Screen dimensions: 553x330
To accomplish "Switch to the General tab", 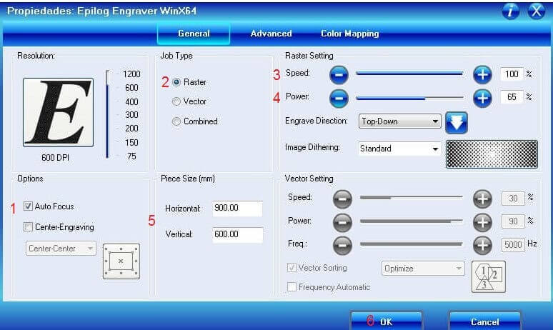I will (x=194, y=34).
